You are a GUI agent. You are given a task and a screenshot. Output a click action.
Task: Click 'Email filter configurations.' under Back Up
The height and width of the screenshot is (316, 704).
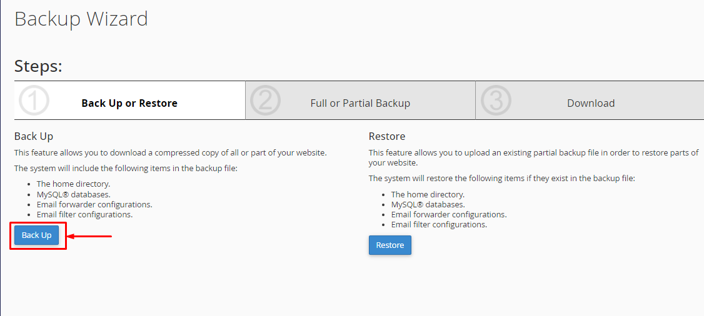(84, 214)
